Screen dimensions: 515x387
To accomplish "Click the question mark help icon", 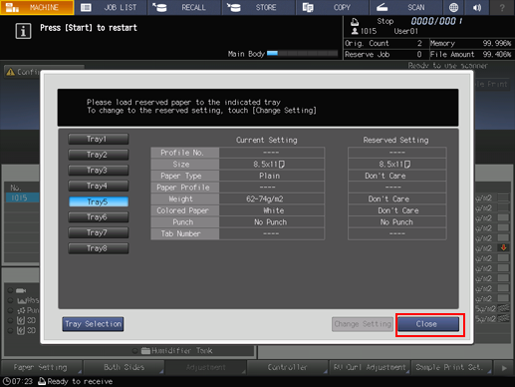I will [x=502, y=7].
